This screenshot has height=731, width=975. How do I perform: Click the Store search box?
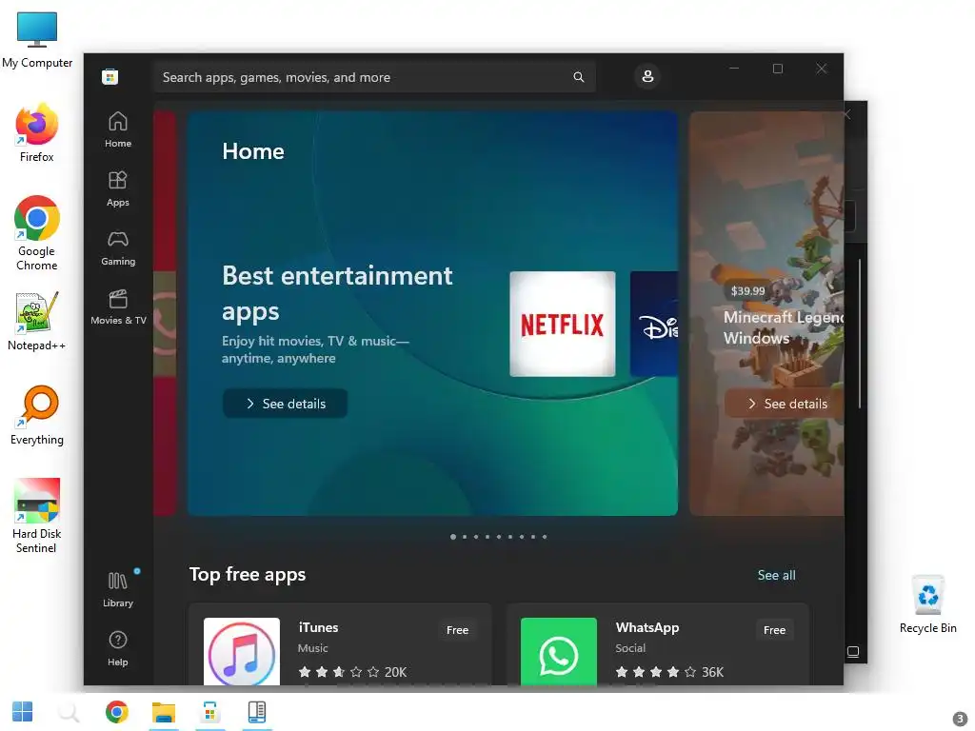point(374,77)
